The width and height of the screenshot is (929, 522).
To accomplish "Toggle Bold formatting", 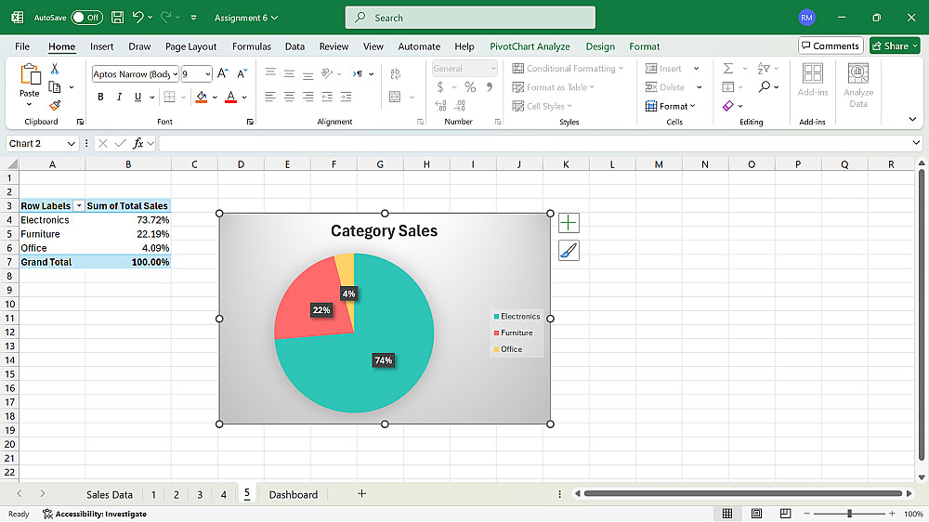I will pos(100,97).
